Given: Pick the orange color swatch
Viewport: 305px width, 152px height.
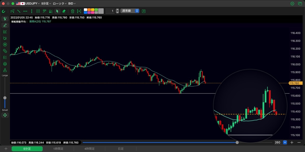Looking at the screenshot, I should 89,10.
